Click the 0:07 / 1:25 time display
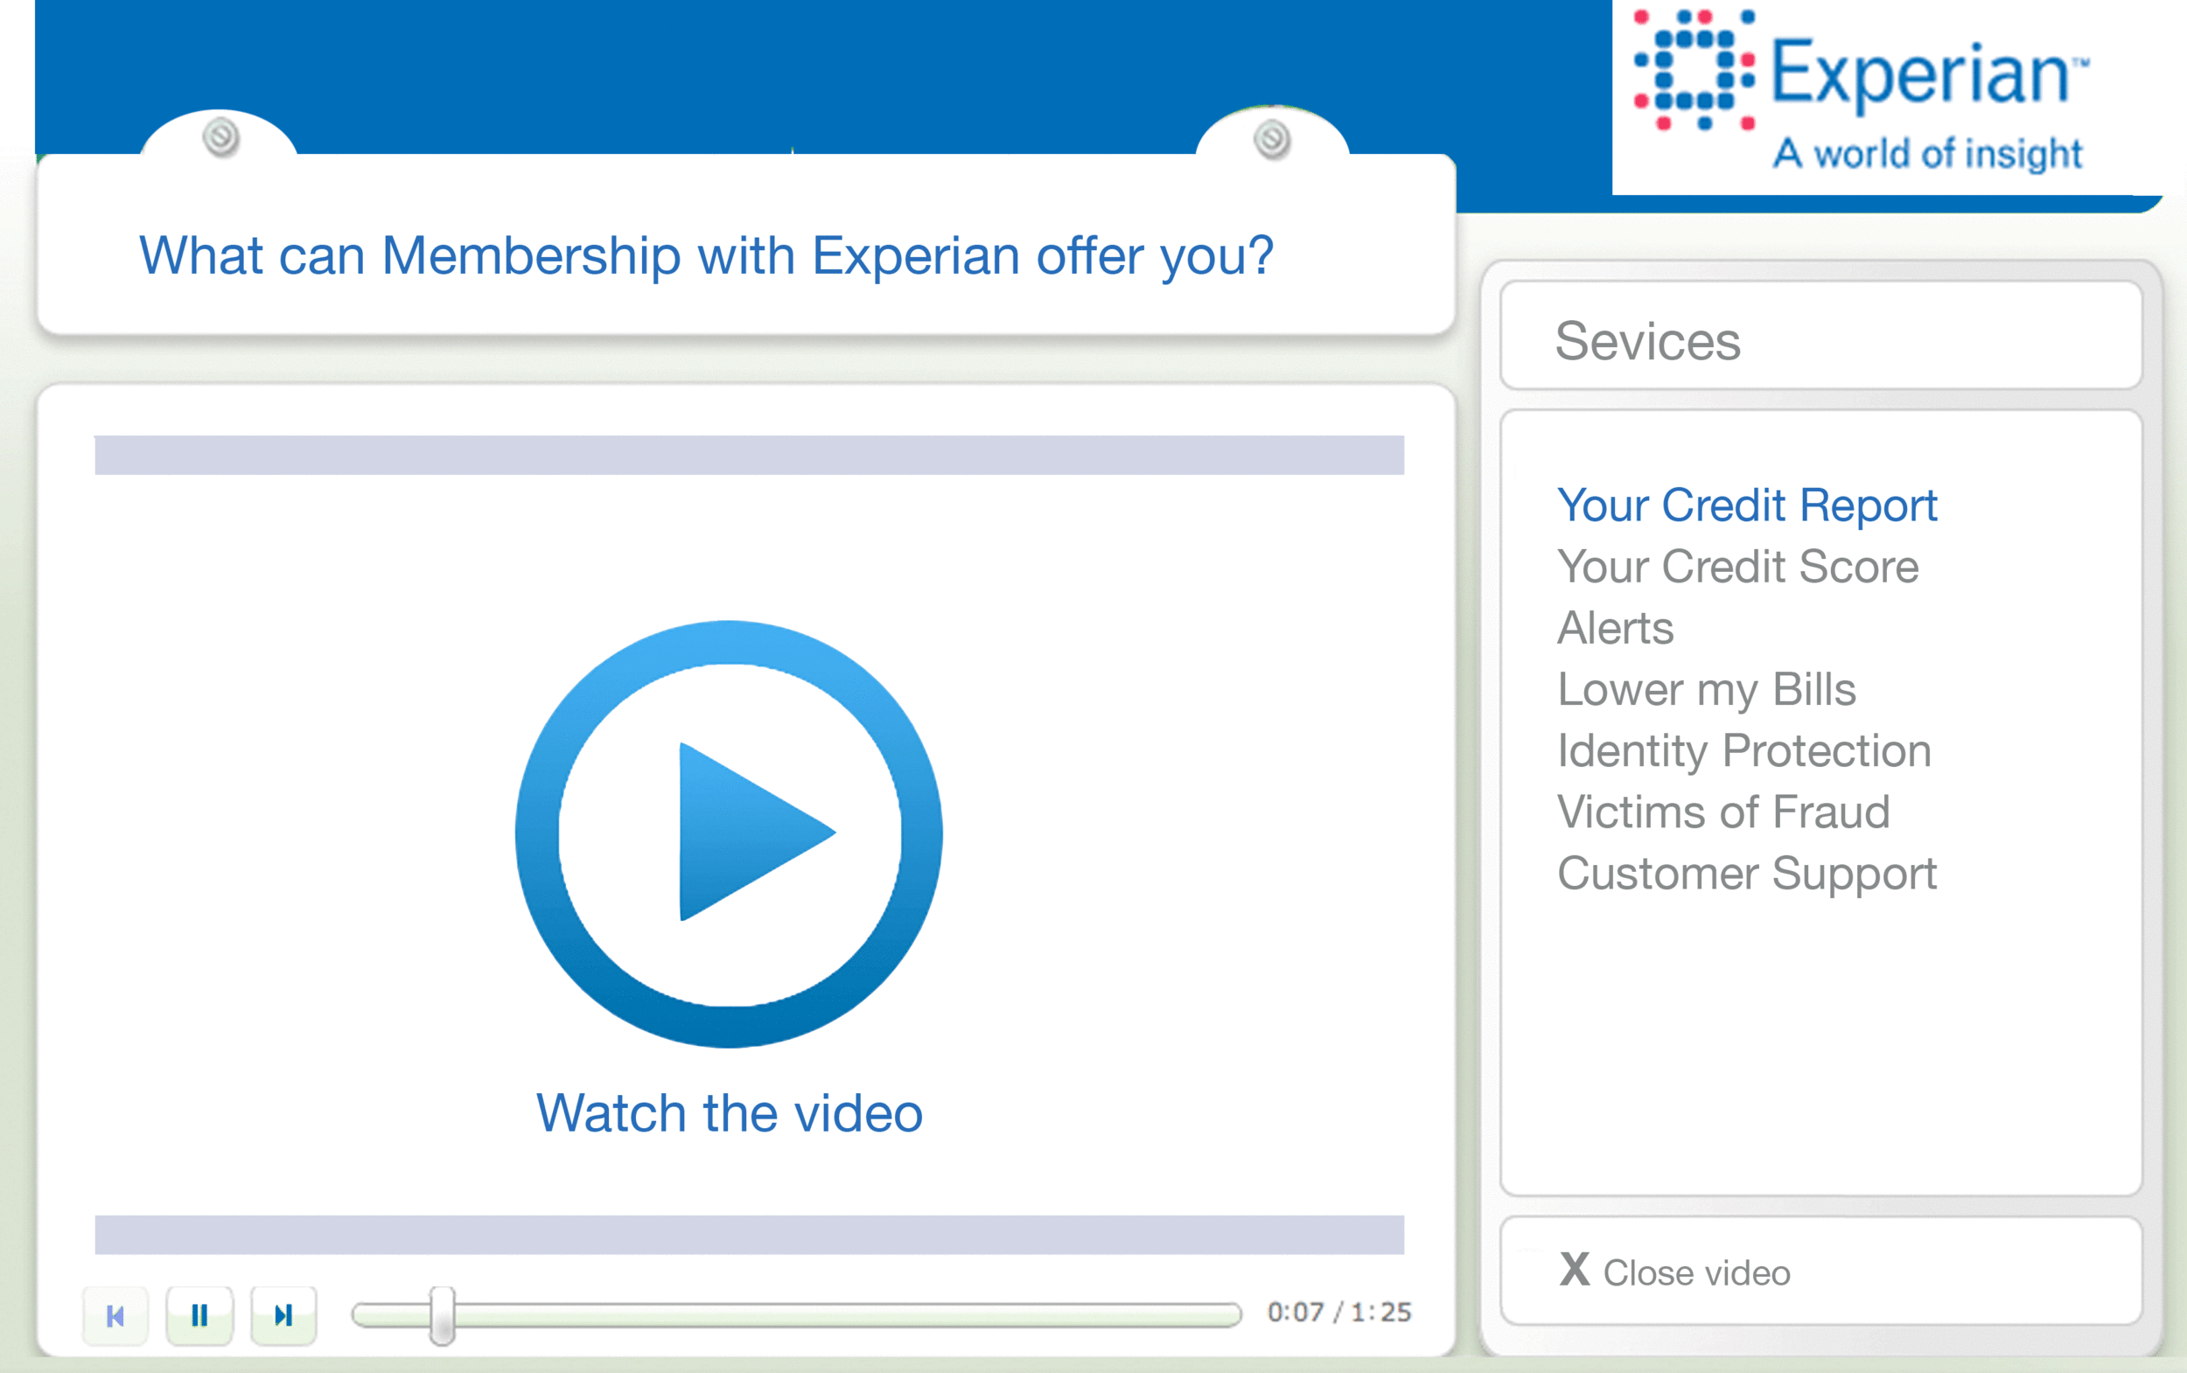Viewport: 2187px width, 1373px height. [1339, 1312]
